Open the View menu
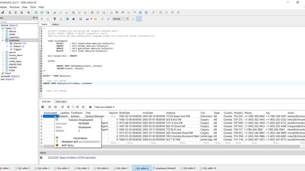The height and width of the screenshot is (171, 305). pyautogui.click(x=24, y=7)
